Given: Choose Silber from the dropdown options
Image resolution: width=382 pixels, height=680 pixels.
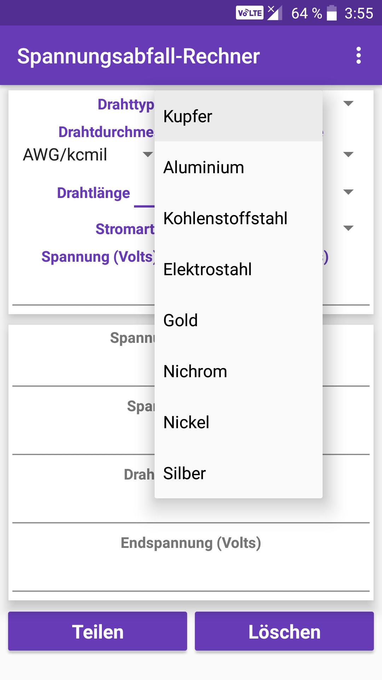Looking at the screenshot, I should 238,473.
